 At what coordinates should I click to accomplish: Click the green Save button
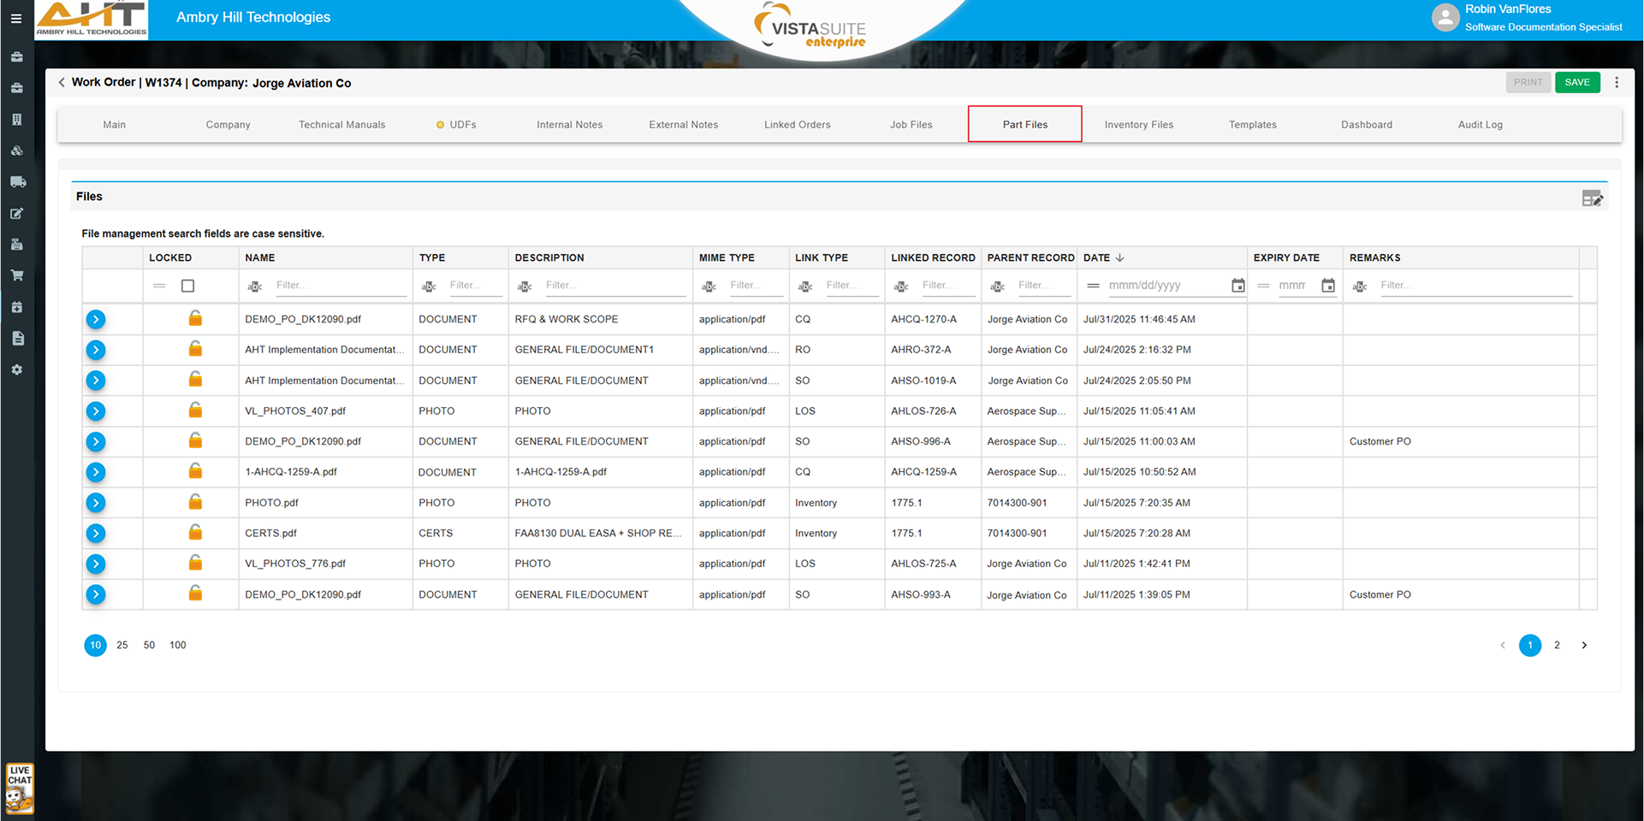tap(1576, 83)
